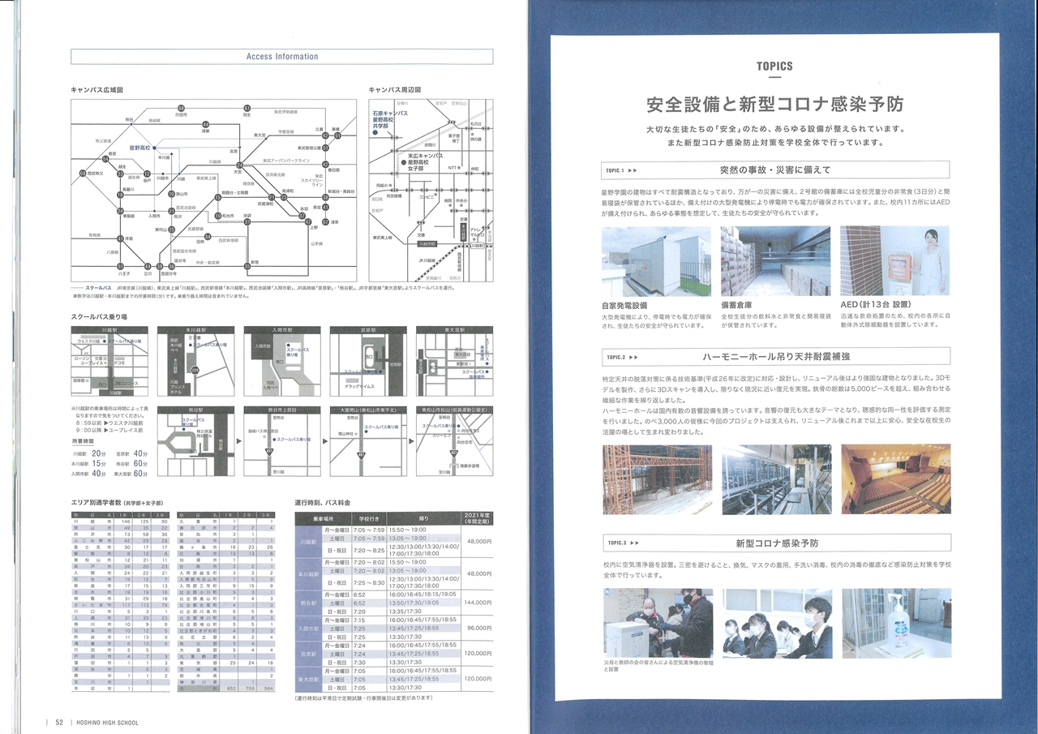The image size is (1038, 734).
Task: Click the Access Information header box
Action: [281, 57]
